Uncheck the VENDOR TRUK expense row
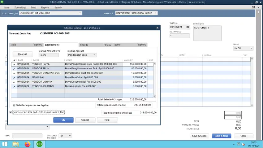The height and width of the screenshot is (148, 263). click(x=14, y=69)
